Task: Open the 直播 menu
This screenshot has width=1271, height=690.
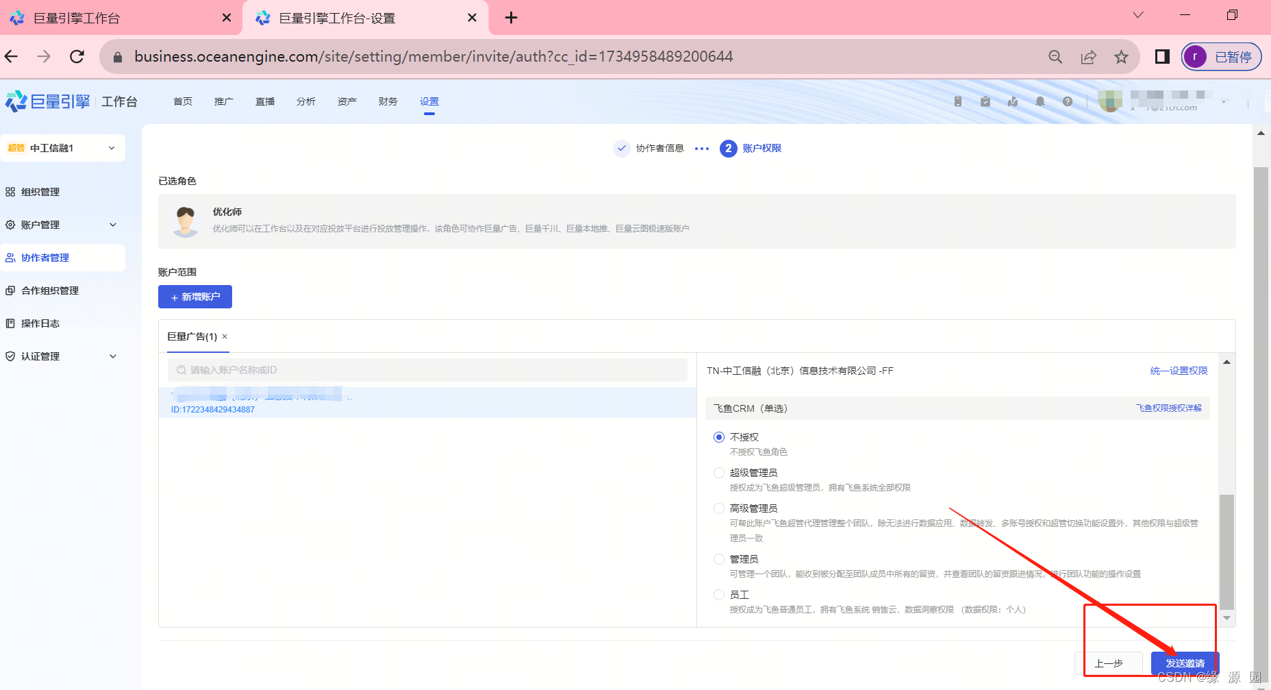Action: click(x=265, y=101)
